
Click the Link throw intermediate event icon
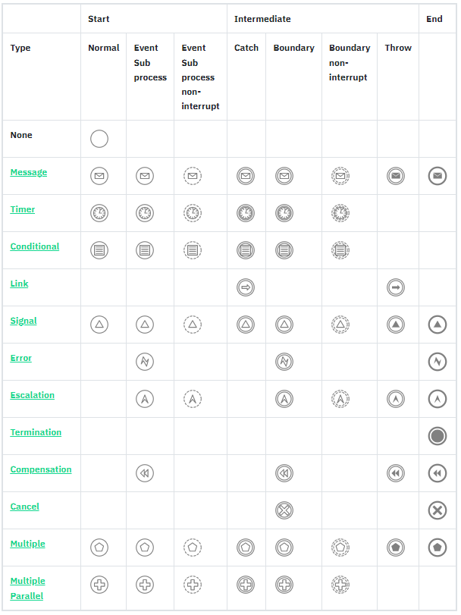coord(396,287)
